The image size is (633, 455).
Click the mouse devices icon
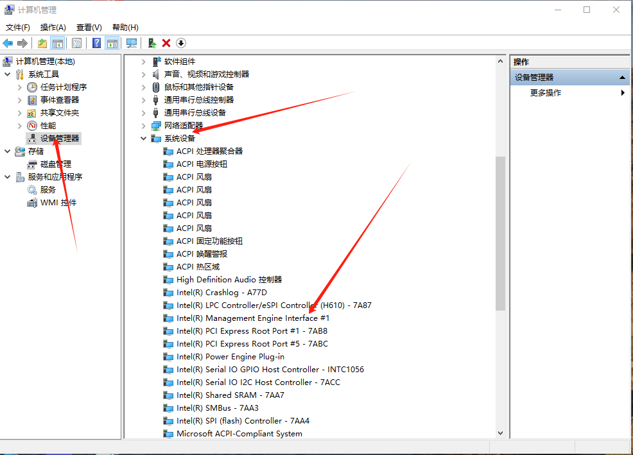[156, 87]
